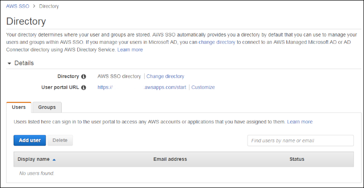Switch to the Users tab
Image resolution: width=364 pixels, height=188 pixels.
pyautogui.click(x=18, y=107)
